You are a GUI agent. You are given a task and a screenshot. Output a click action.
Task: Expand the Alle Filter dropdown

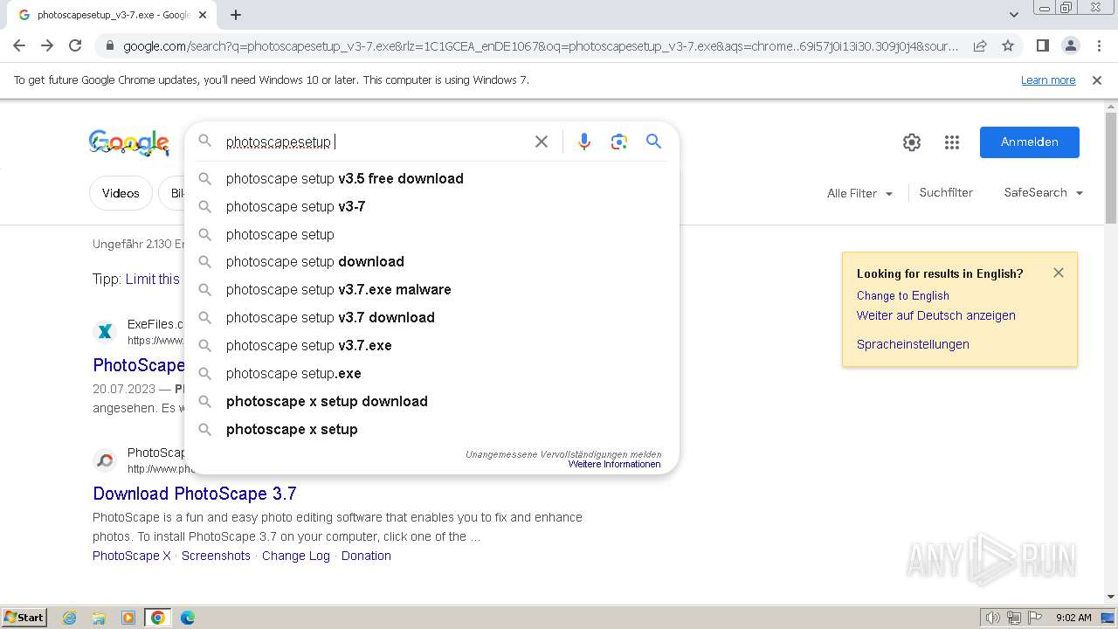pos(859,193)
